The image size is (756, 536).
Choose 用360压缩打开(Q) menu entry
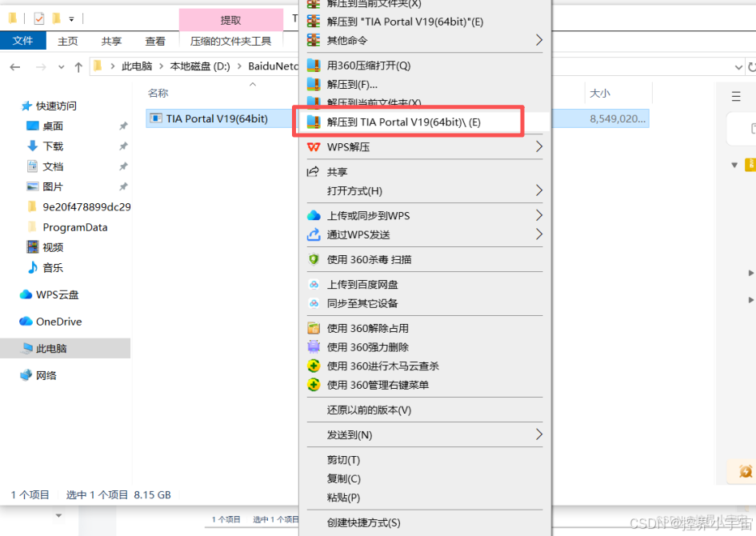pyautogui.click(x=369, y=65)
